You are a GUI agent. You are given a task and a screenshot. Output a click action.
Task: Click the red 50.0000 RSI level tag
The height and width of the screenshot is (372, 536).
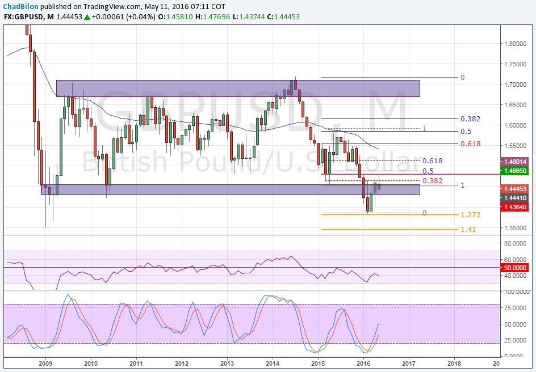coord(514,268)
